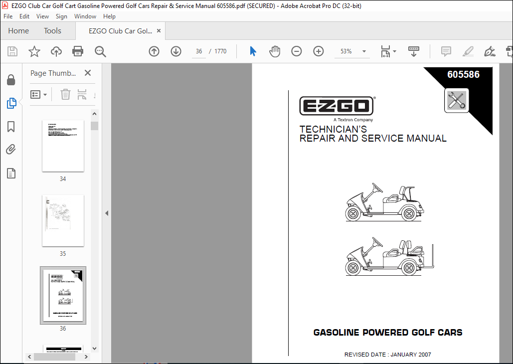Screen dimensions: 513x364
Task: Open the Sign menu
Action: point(61,16)
